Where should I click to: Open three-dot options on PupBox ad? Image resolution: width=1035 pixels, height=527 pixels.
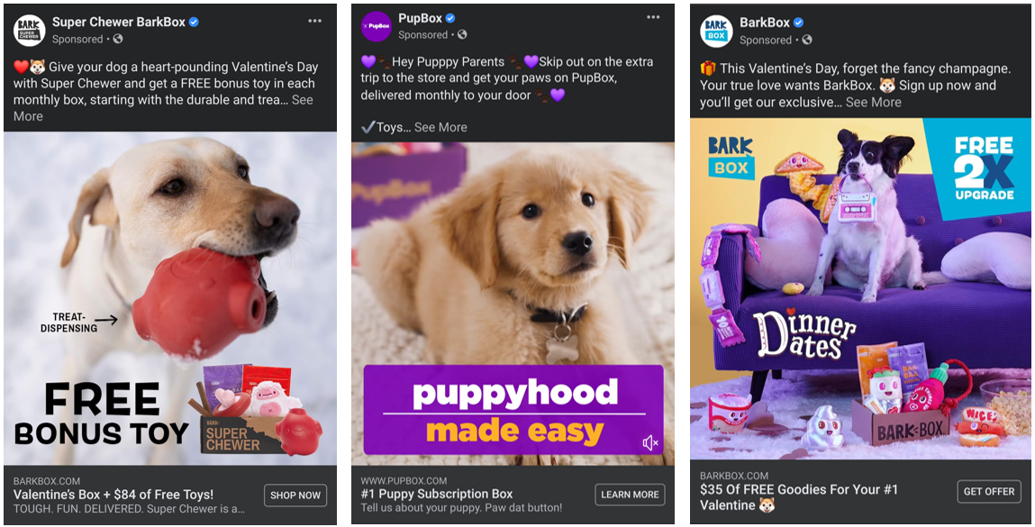[653, 17]
